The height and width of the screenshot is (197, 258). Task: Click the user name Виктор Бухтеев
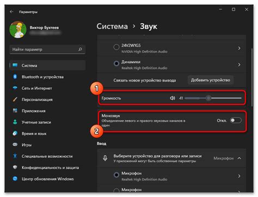pyautogui.click(x=44, y=28)
